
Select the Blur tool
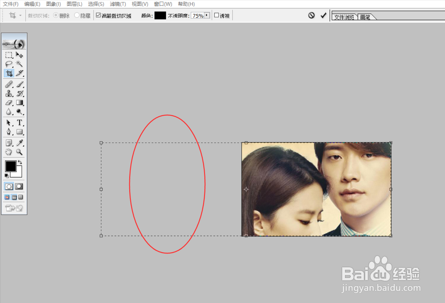tap(9, 112)
